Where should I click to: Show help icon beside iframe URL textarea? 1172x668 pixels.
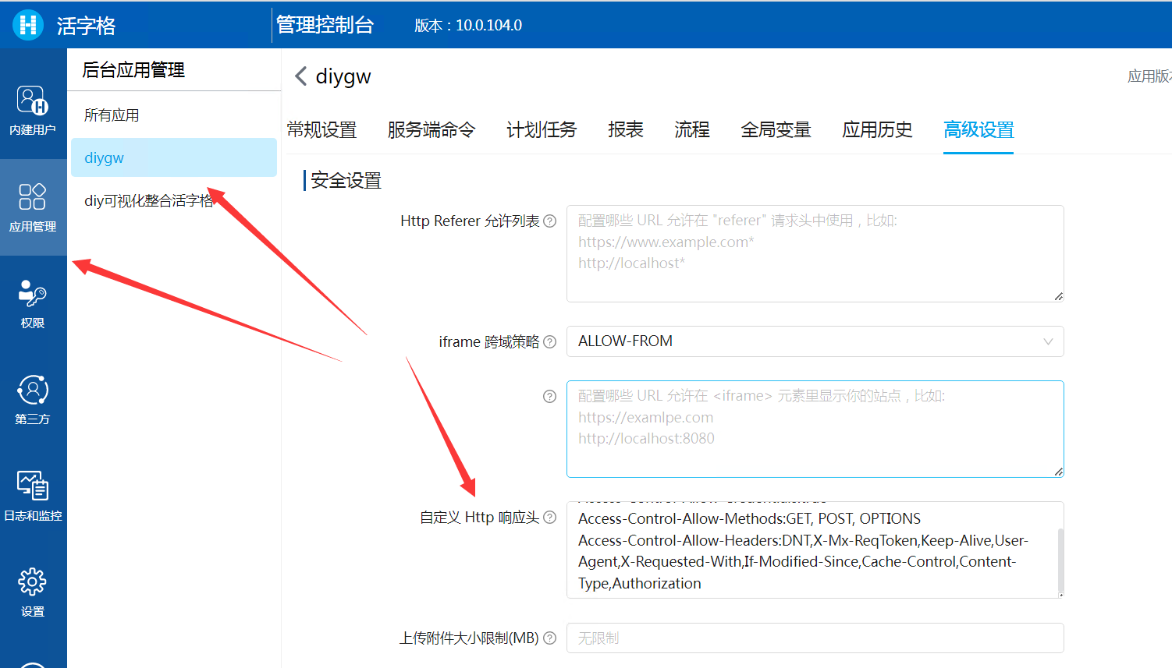(x=549, y=396)
